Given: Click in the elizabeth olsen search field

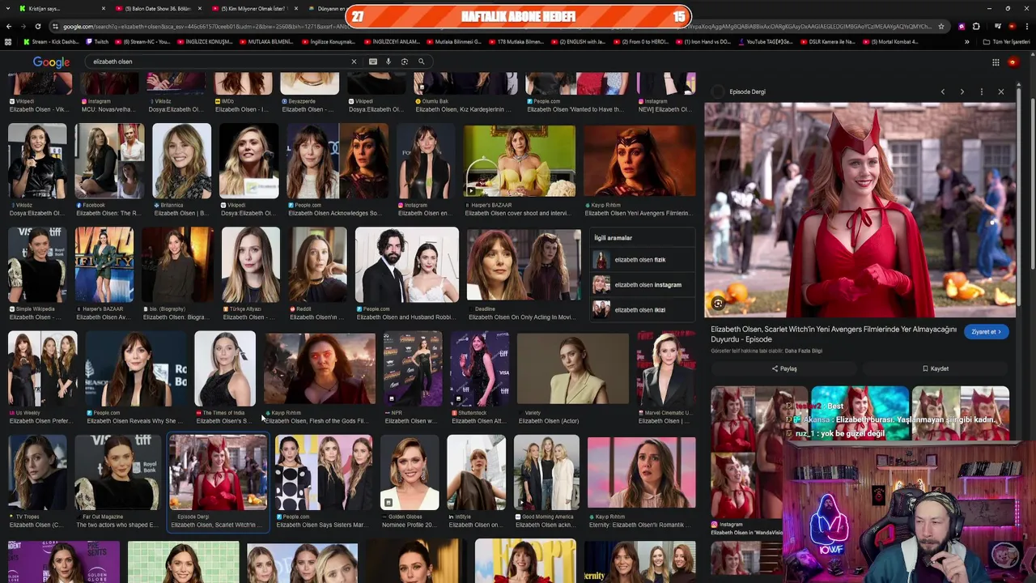Looking at the screenshot, I should [x=219, y=62].
